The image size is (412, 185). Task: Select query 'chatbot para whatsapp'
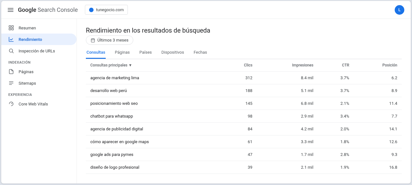click(x=111, y=116)
